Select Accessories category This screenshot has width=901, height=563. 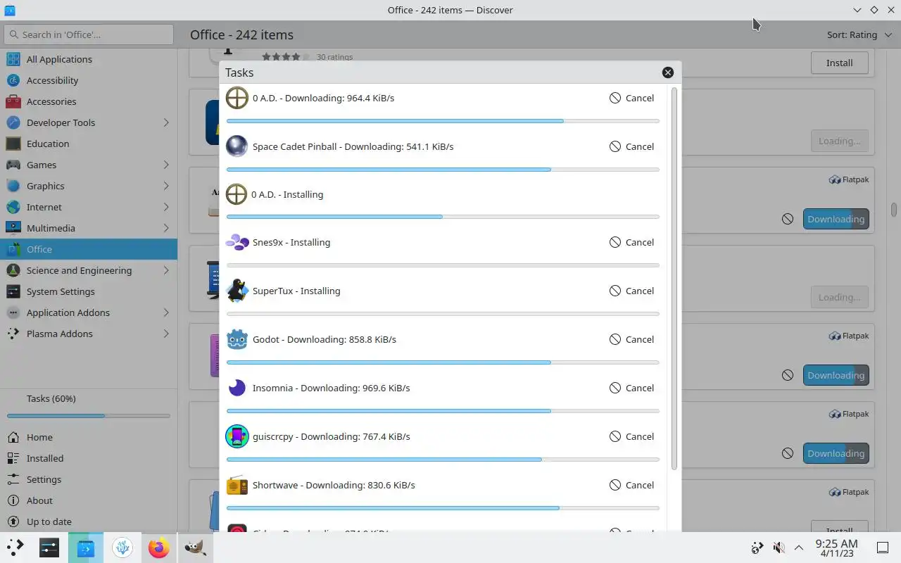(x=89, y=101)
